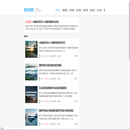Click flame icon on misty mountains article
130x130 pixels.
tap(75, 79)
